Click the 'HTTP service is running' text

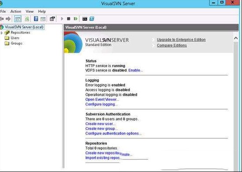(x=105, y=66)
